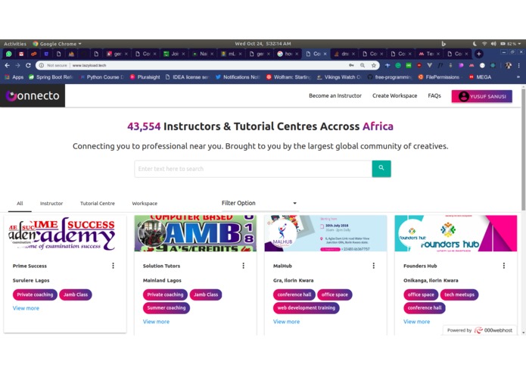Viewport: 526px width, 374px height.
Task: Open the Spring Boot Ref bookmark
Action: [x=51, y=77]
